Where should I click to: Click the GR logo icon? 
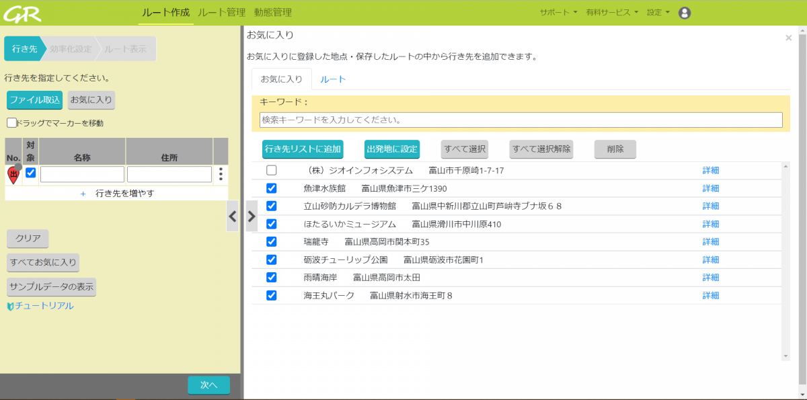pos(23,13)
